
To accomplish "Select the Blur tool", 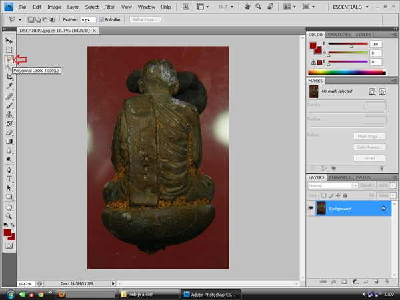I will click(x=9, y=151).
